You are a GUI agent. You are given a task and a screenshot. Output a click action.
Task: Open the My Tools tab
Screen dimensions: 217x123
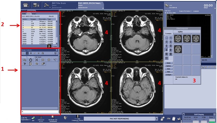[38, 57]
